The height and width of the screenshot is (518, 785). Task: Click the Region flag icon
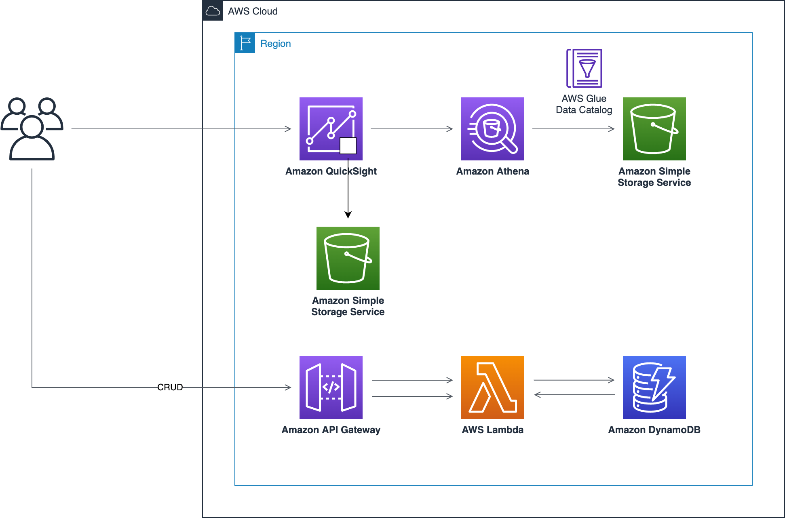tap(245, 43)
